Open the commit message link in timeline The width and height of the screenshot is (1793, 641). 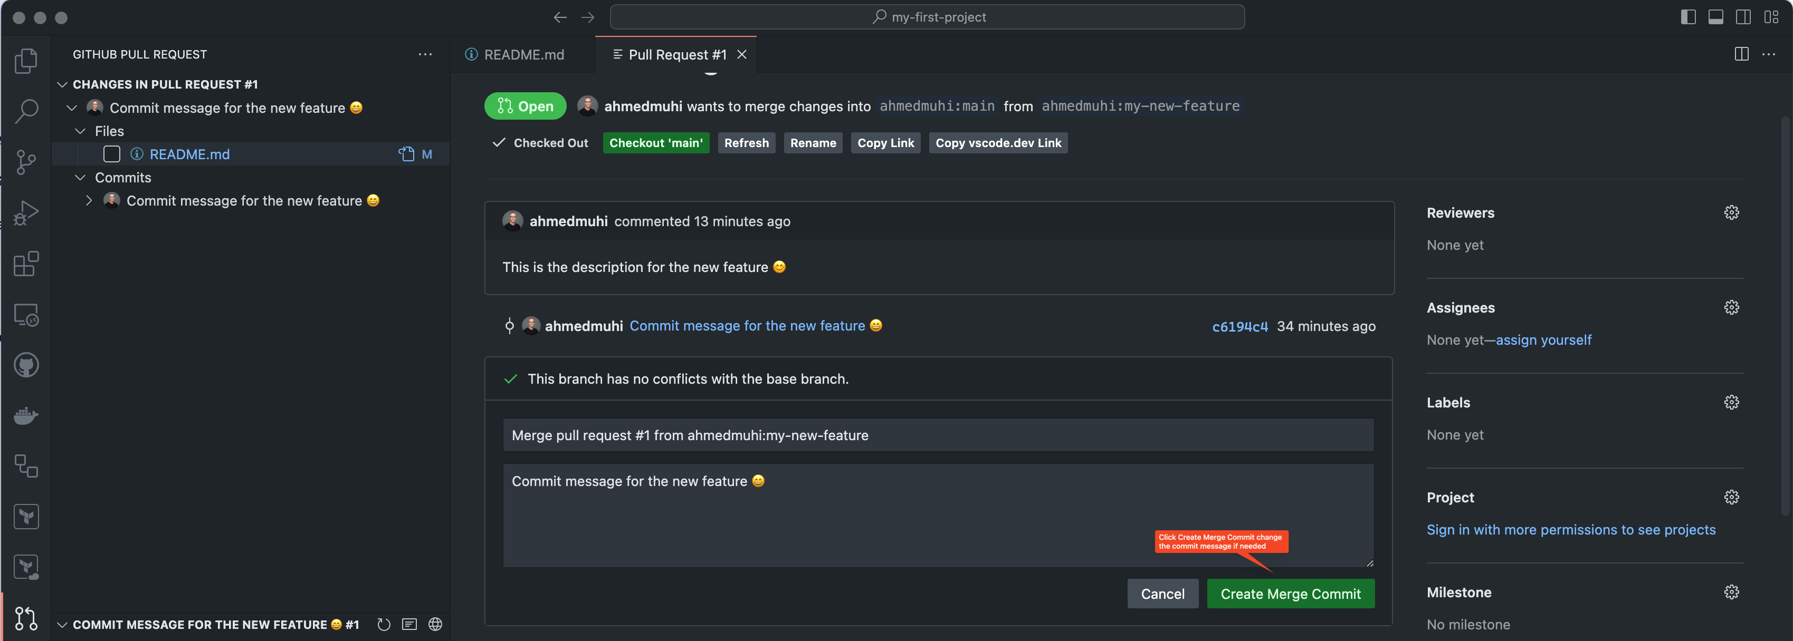[756, 325]
